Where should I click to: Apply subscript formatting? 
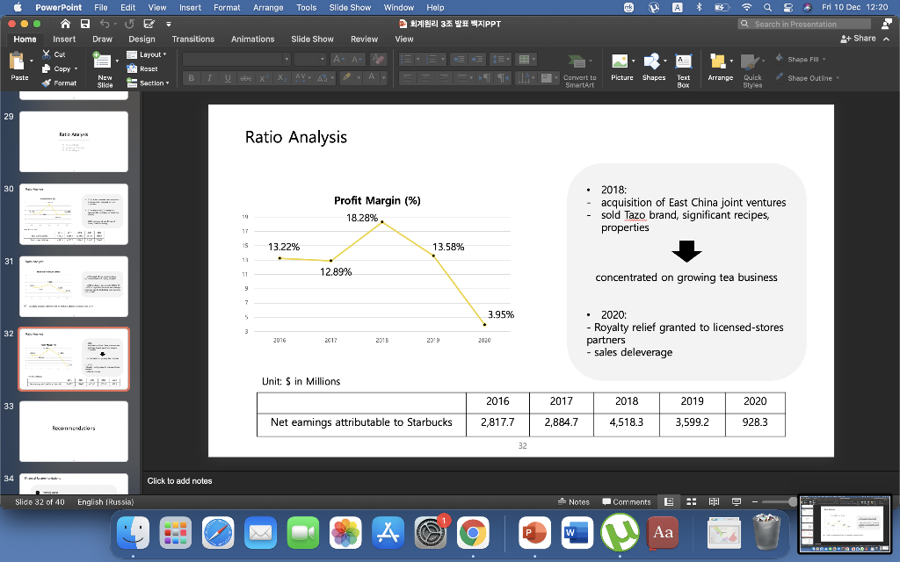click(281, 78)
